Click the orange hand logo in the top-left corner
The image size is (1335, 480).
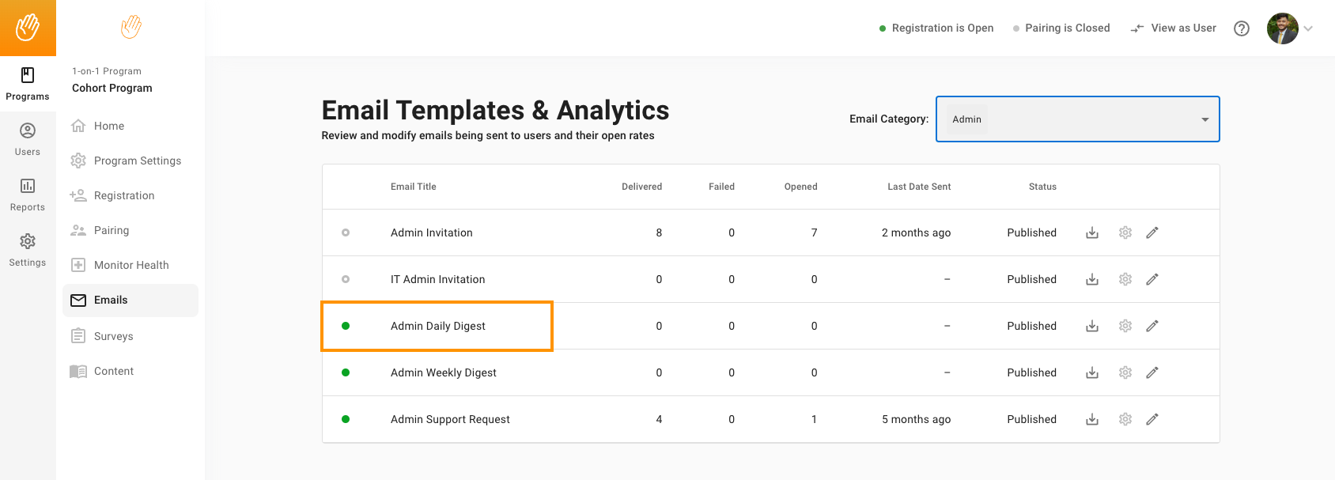(x=28, y=28)
